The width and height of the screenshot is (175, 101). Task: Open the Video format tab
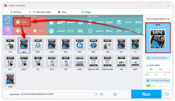(x=21, y=22)
